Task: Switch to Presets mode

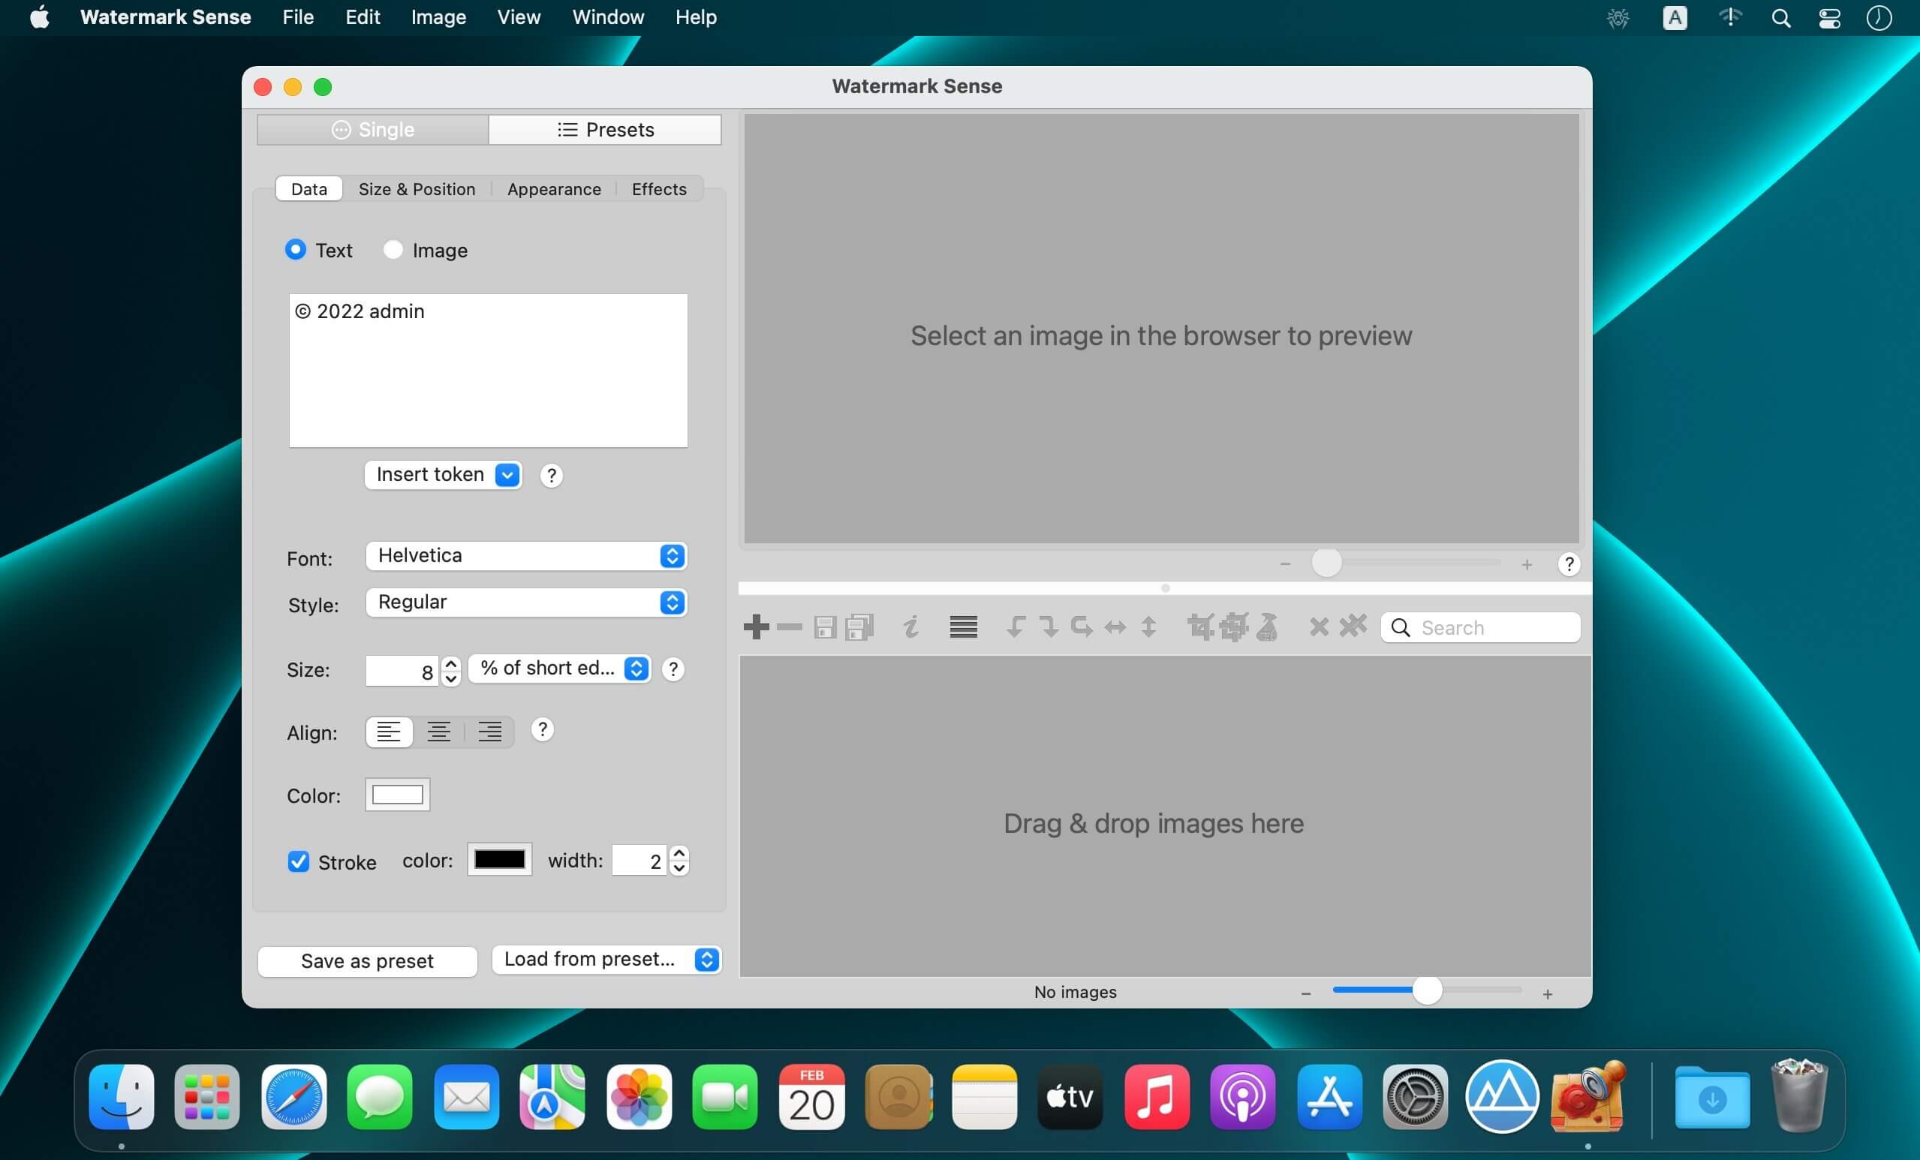Action: pos(606,129)
